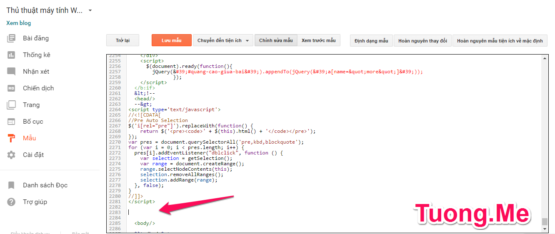This screenshot has height=234, width=555.
Task: Click the editor scrollbar down arrow
Action: pyautogui.click(x=545, y=229)
